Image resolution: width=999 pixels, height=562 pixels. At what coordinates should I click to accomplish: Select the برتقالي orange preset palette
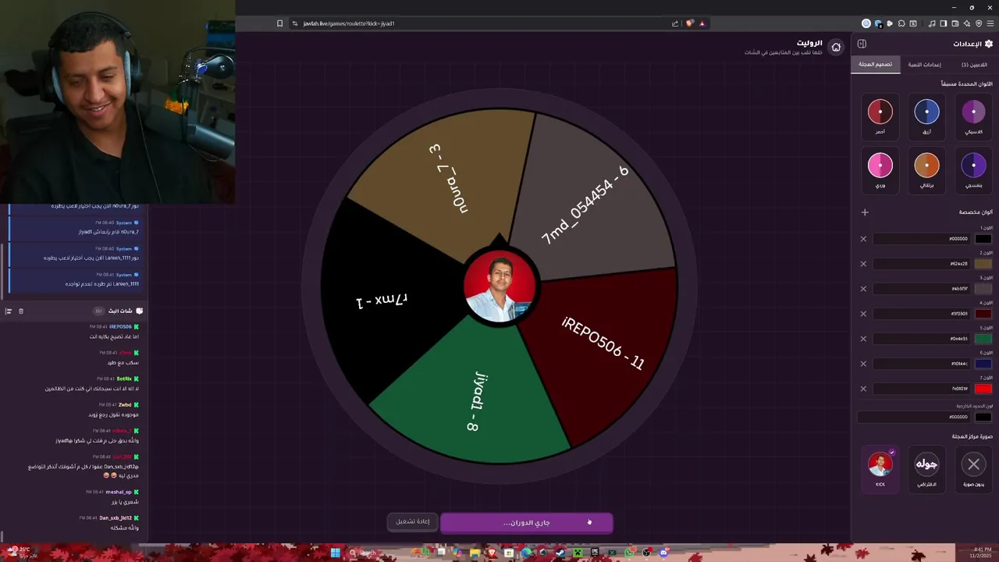point(927,170)
